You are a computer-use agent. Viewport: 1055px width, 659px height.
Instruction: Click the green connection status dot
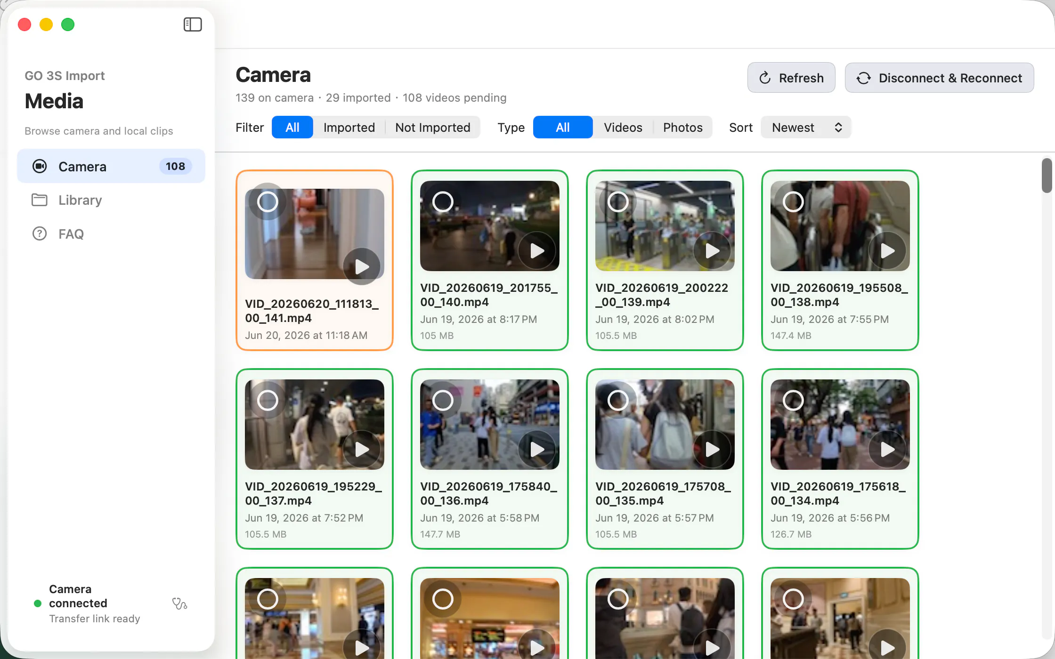pos(38,603)
